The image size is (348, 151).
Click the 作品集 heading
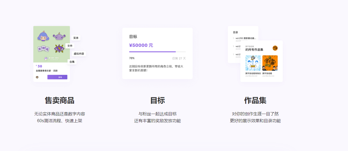point(255,100)
